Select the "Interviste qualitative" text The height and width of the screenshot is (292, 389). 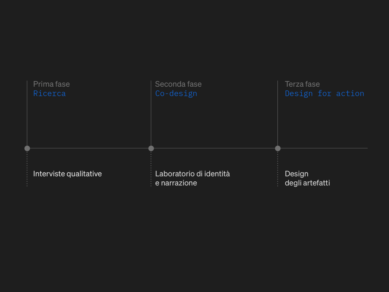(68, 174)
